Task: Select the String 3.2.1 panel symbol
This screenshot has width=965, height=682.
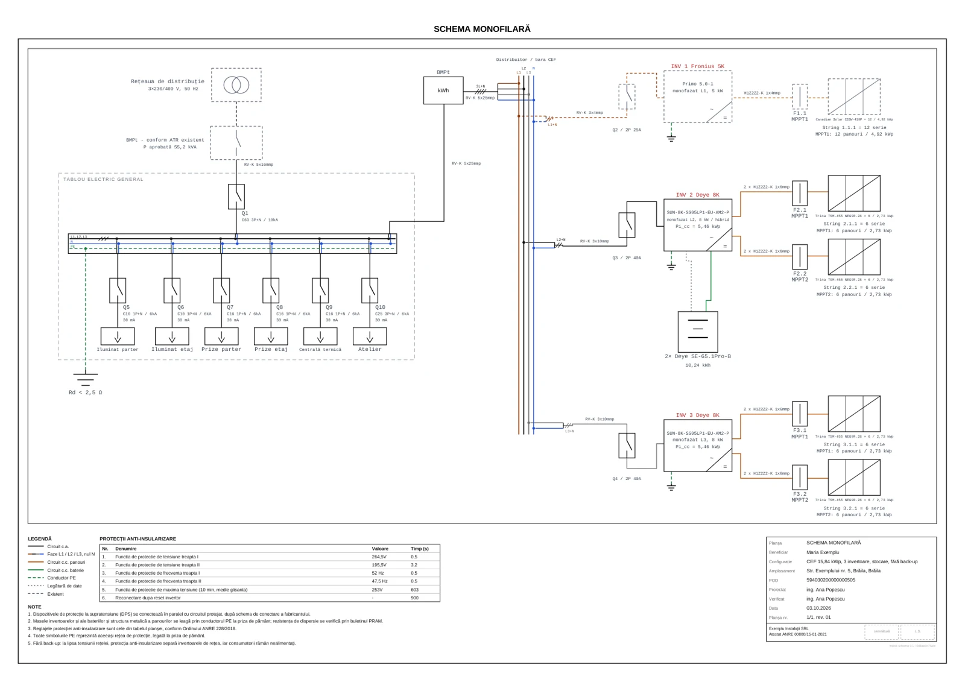Action: (854, 477)
